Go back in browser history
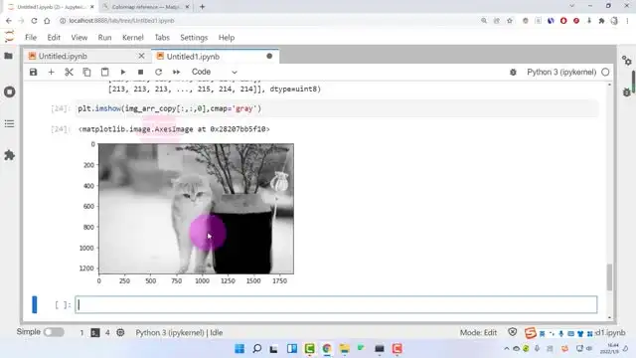Image resolution: width=636 pixels, height=358 pixels. point(9,21)
